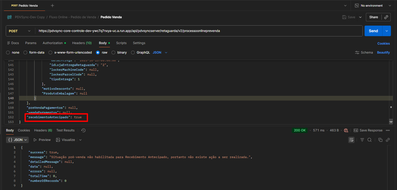
Task: Select the form-data radio option
Action: [x=26, y=53]
